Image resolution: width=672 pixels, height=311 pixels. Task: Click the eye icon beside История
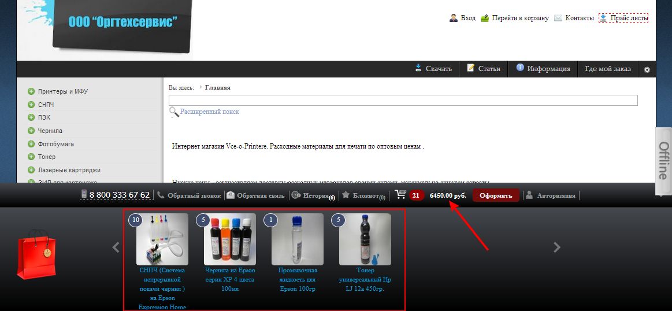coord(296,195)
